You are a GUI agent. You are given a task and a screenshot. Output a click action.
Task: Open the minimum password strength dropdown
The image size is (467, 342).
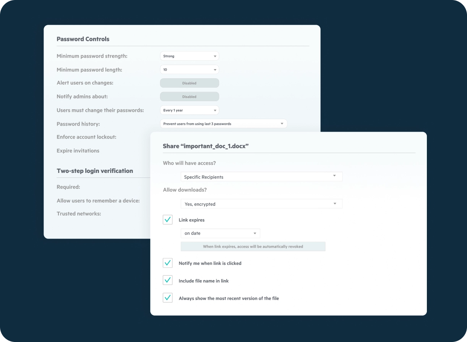189,56
